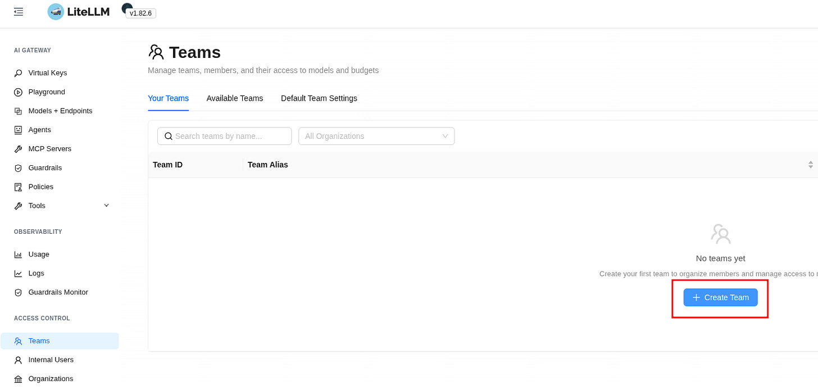Click the Teams icon in the sidebar
The image size is (818, 390).
pyautogui.click(x=18, y=341)
